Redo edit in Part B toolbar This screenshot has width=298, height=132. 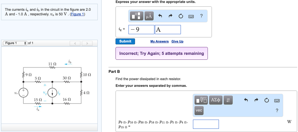pos(256,100)
